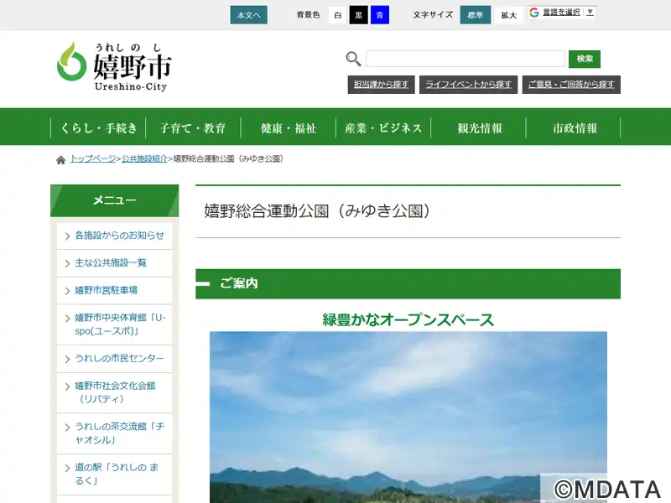Click chevron beside 嬉野市営駐車場

click(67, 290)
